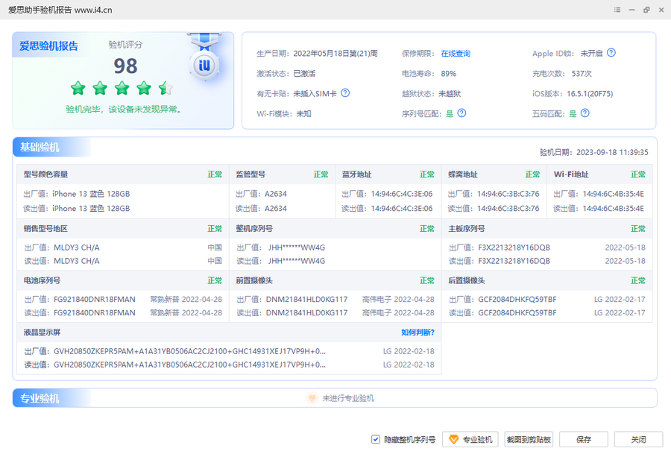671x457 pixels.
Task: Click the score value 98
Action: pyautogui.click(x=125, y=66)
